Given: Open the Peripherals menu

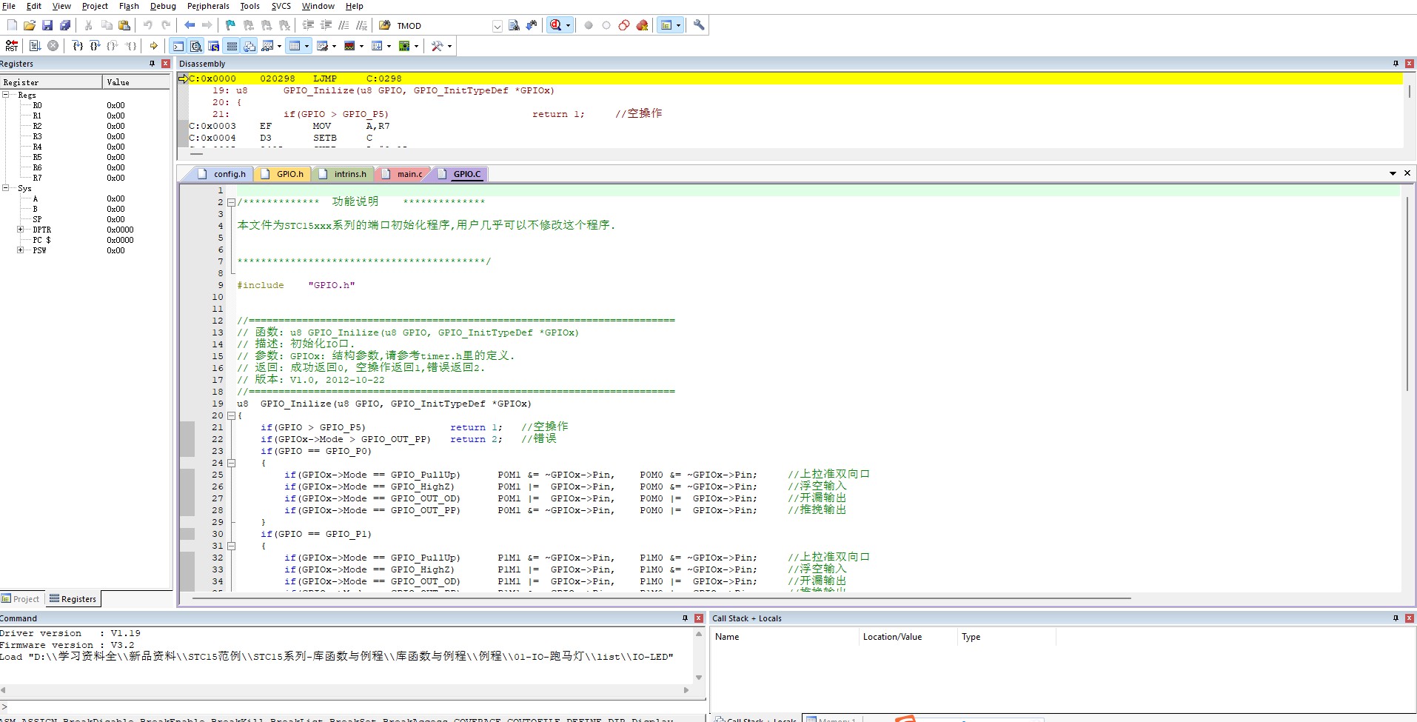Looking at the screenshot, I should tap(208, 6).
